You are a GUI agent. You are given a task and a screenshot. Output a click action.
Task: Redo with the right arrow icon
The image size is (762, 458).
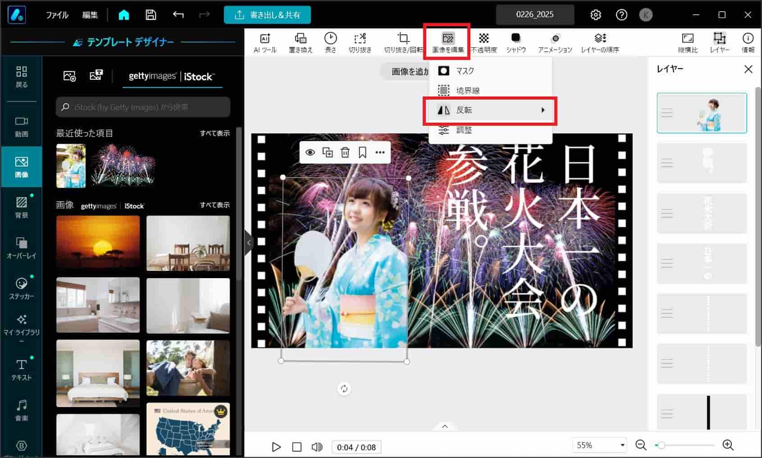(205, 15)
